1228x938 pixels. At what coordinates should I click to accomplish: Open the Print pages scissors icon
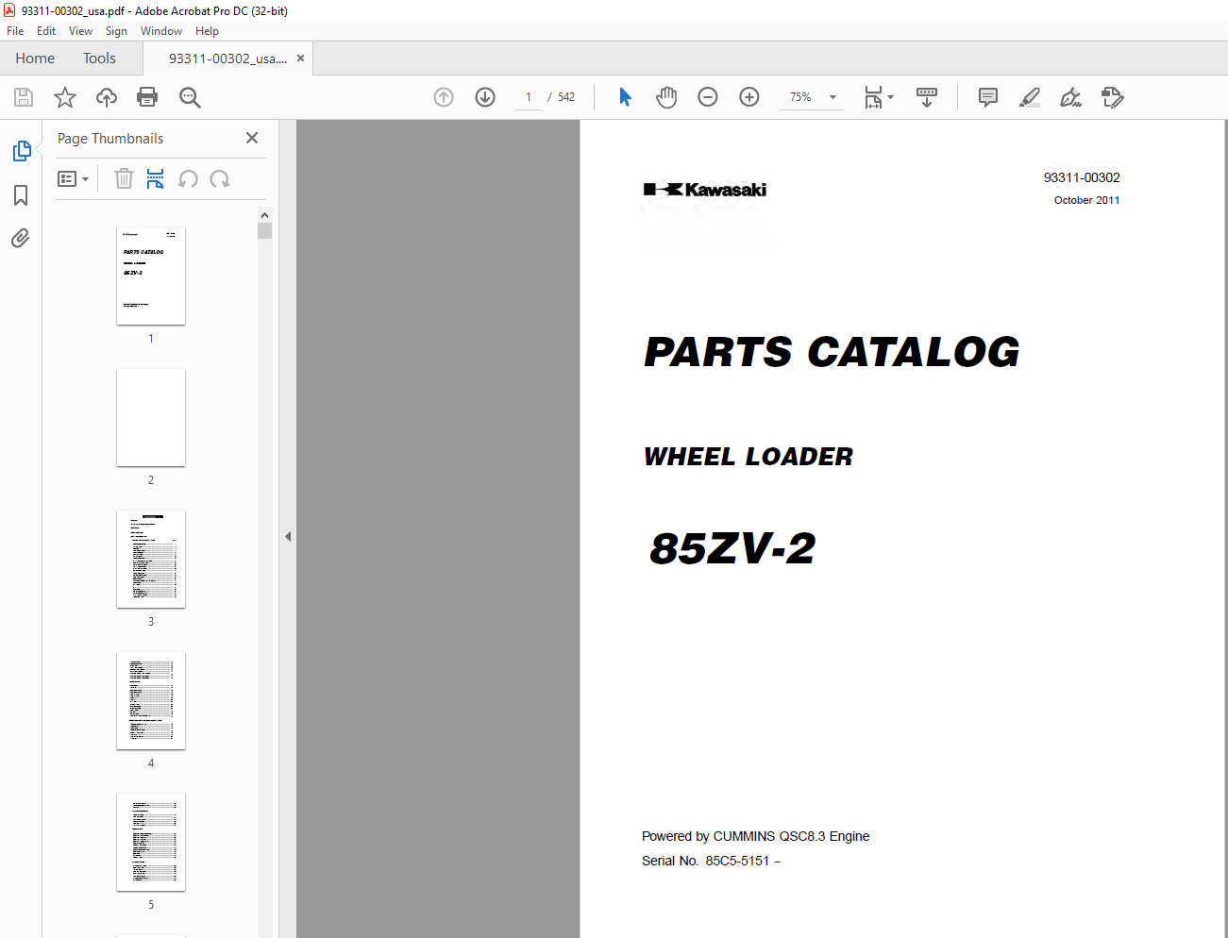tap(156, 178)
